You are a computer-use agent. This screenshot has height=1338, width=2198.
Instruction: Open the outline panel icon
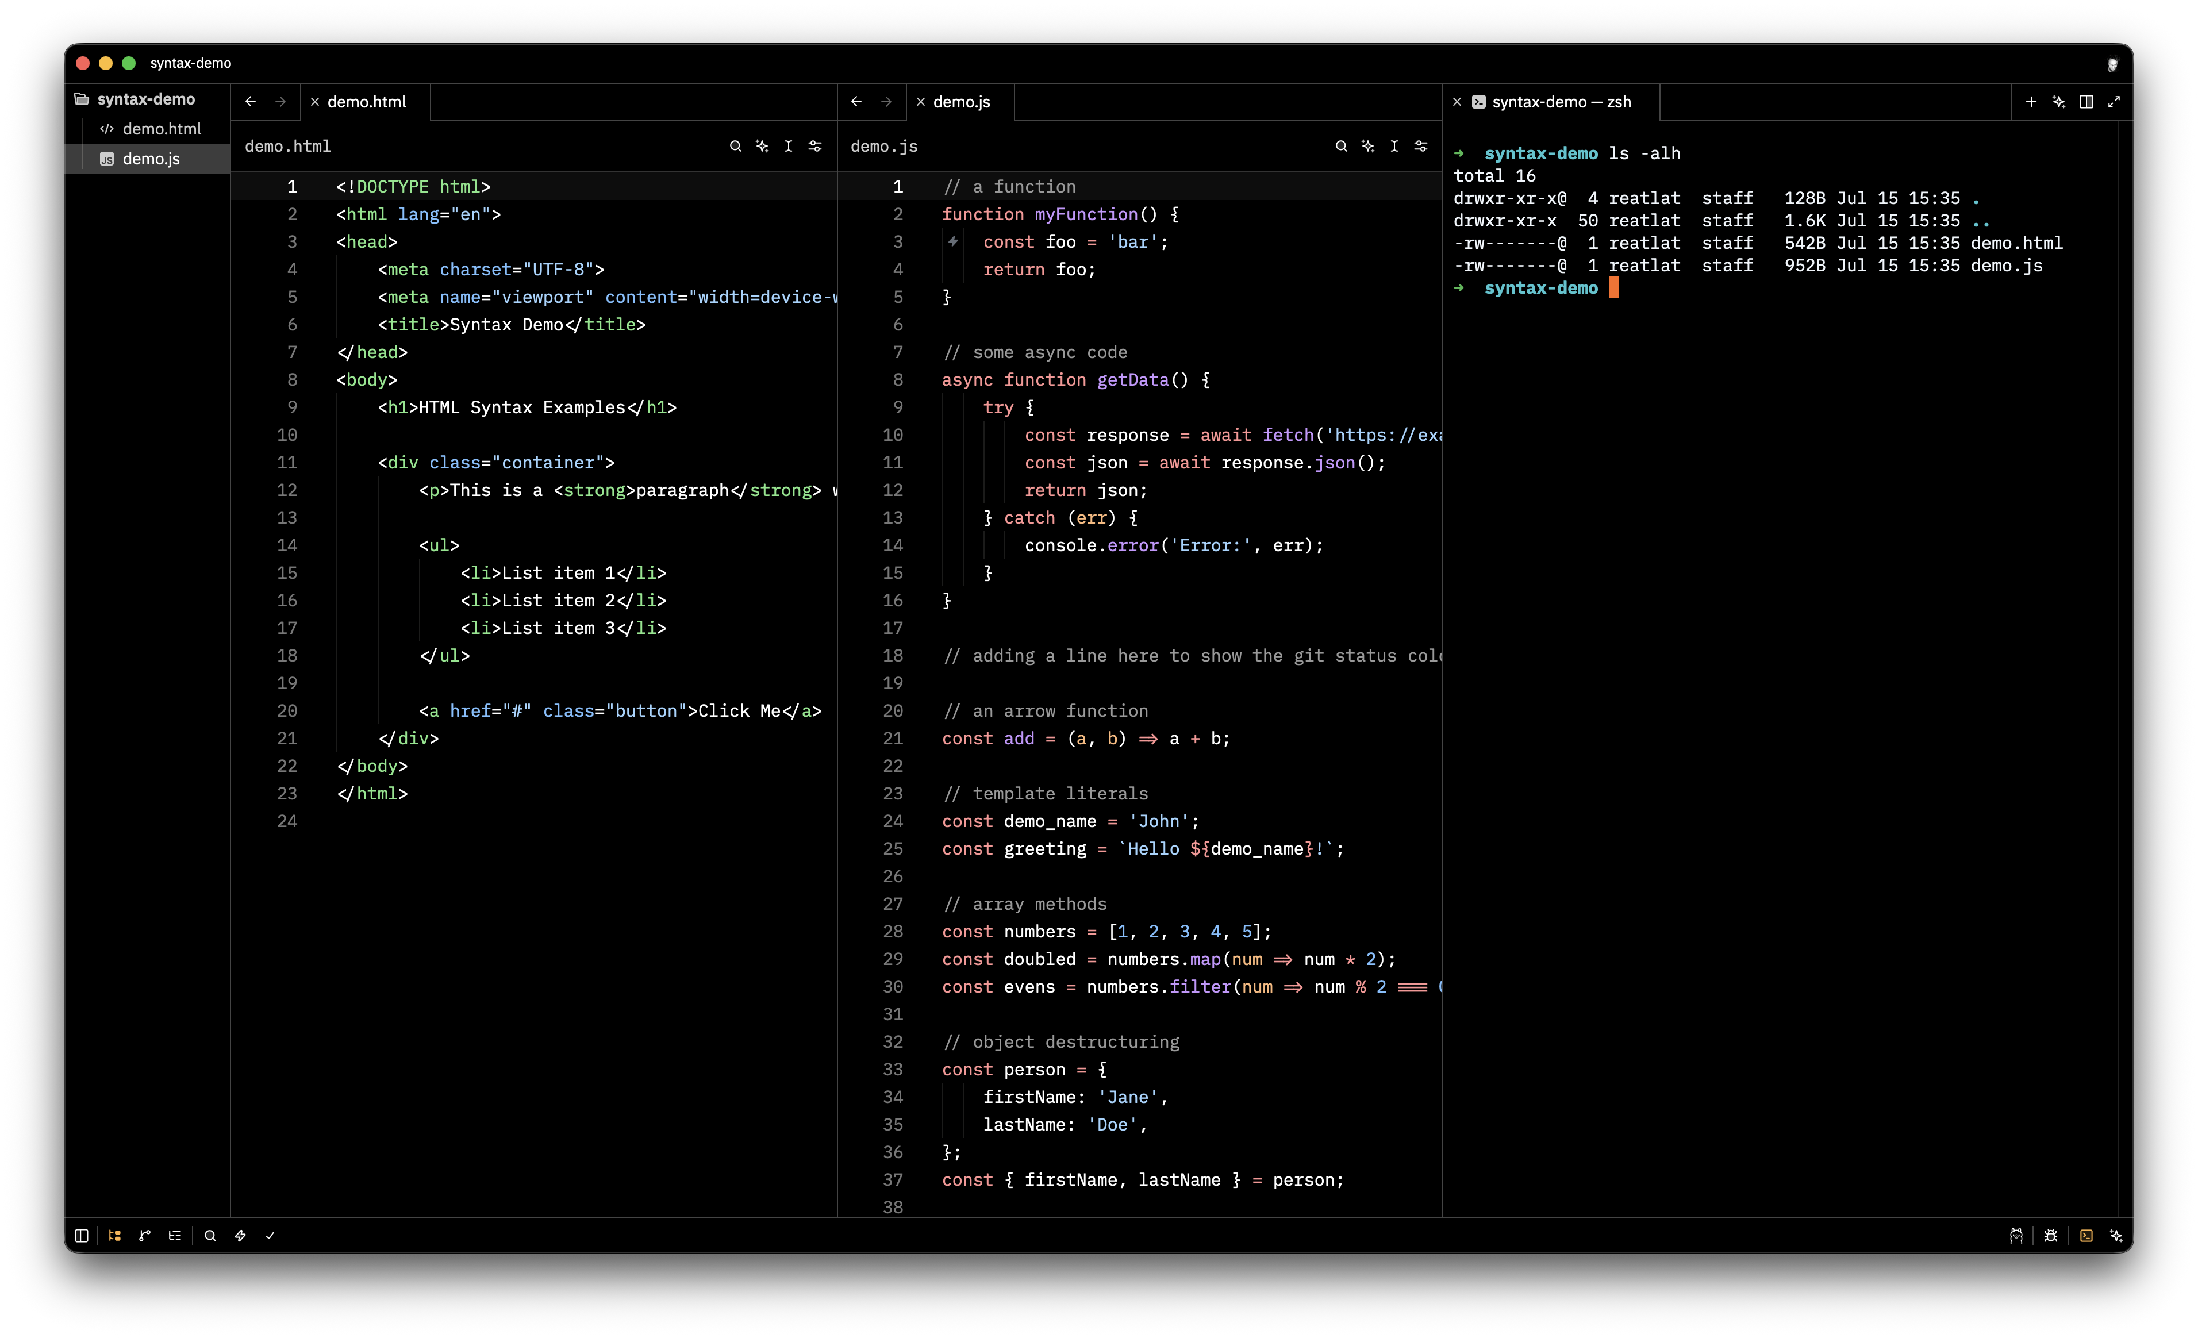tap(175, 1236)
